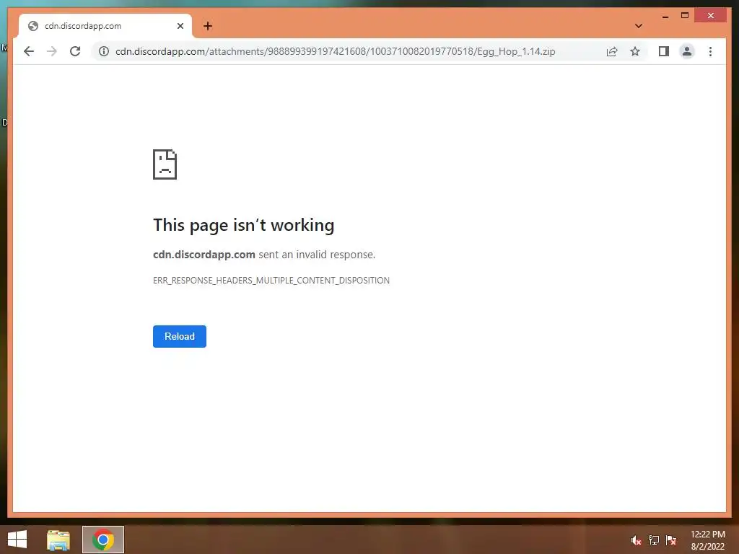Minimize the Chrome window
The height and width of the screenshot is (554, 739).
[665, 16]
